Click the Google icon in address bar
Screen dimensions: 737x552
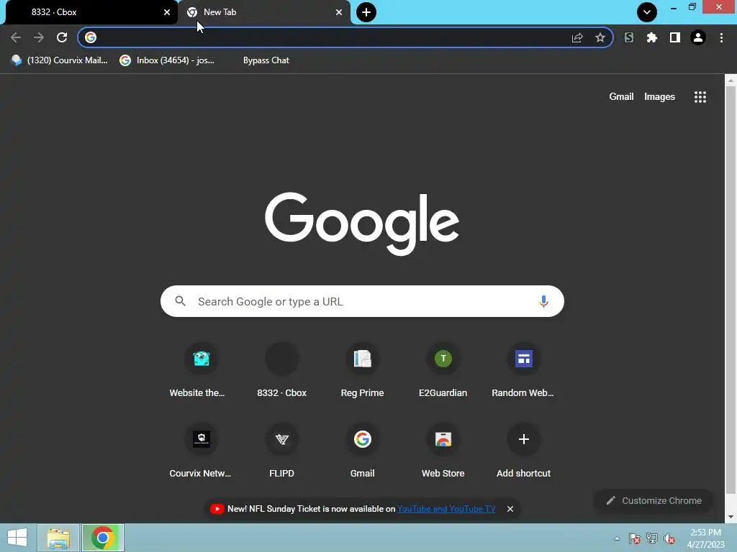(x=91, y=37)
